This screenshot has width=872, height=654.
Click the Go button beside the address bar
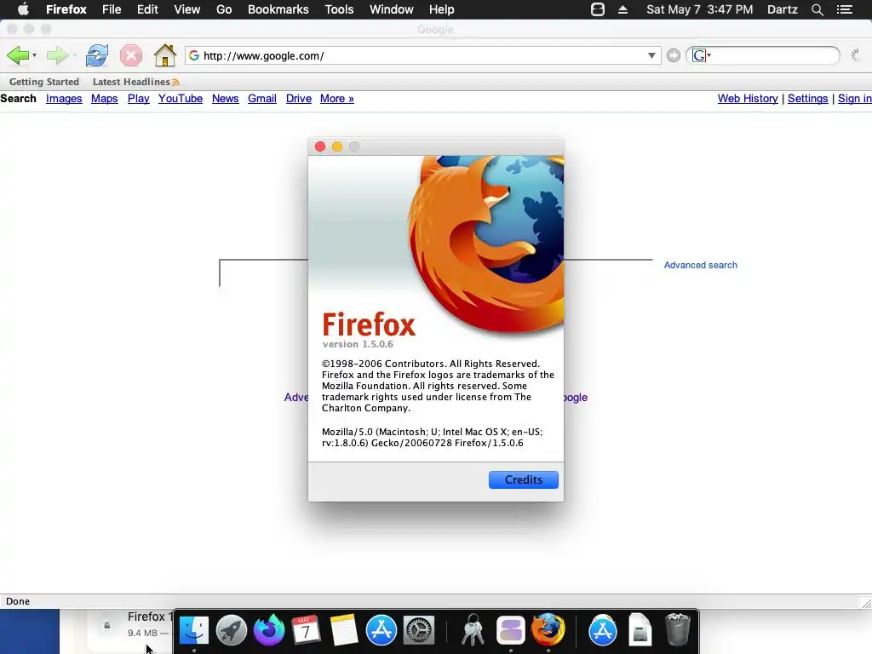coord(674,55)
